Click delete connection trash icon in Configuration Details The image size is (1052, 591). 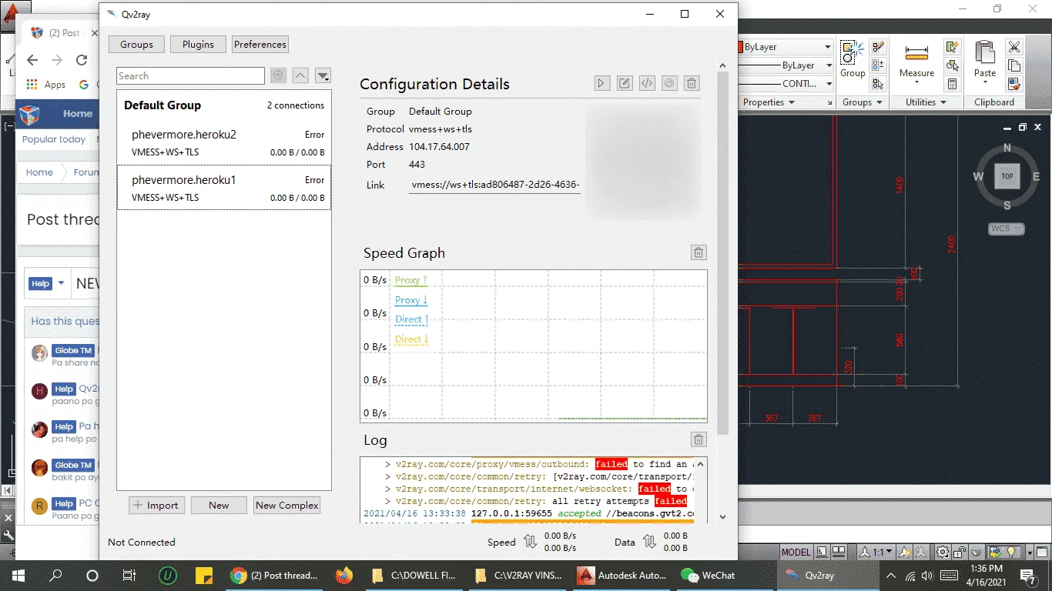[692, 83]
